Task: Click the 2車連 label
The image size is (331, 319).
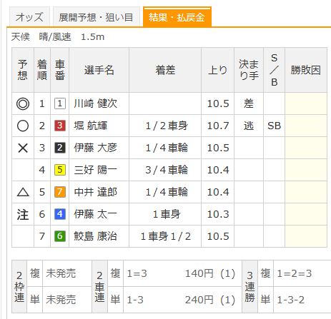Action: click(99, 287)
